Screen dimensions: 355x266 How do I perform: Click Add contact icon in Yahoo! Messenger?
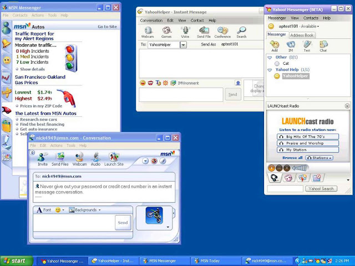coord(275,46)
